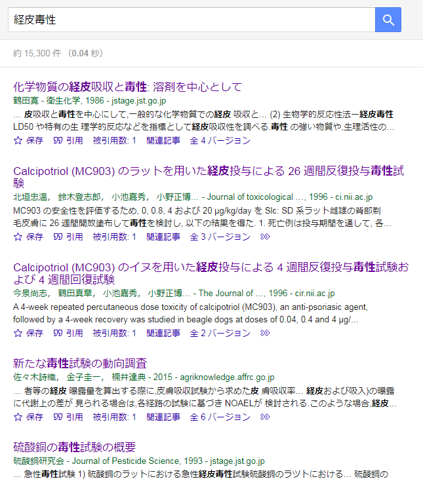This screenshot has width=423, height=479.
Task: Click result count text 約 15,300 件
Action: click(x=37, y=54)
